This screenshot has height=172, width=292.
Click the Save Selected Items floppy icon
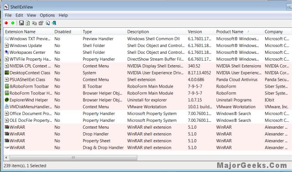[x=21, y=23]
